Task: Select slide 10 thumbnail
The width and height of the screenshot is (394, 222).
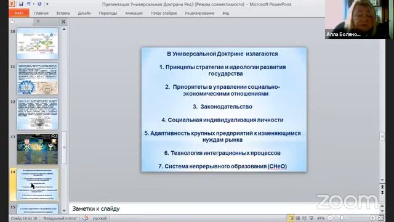Action: pos(38,44)
